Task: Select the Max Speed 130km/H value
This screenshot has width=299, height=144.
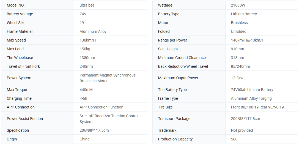Action: pos(87,40)
